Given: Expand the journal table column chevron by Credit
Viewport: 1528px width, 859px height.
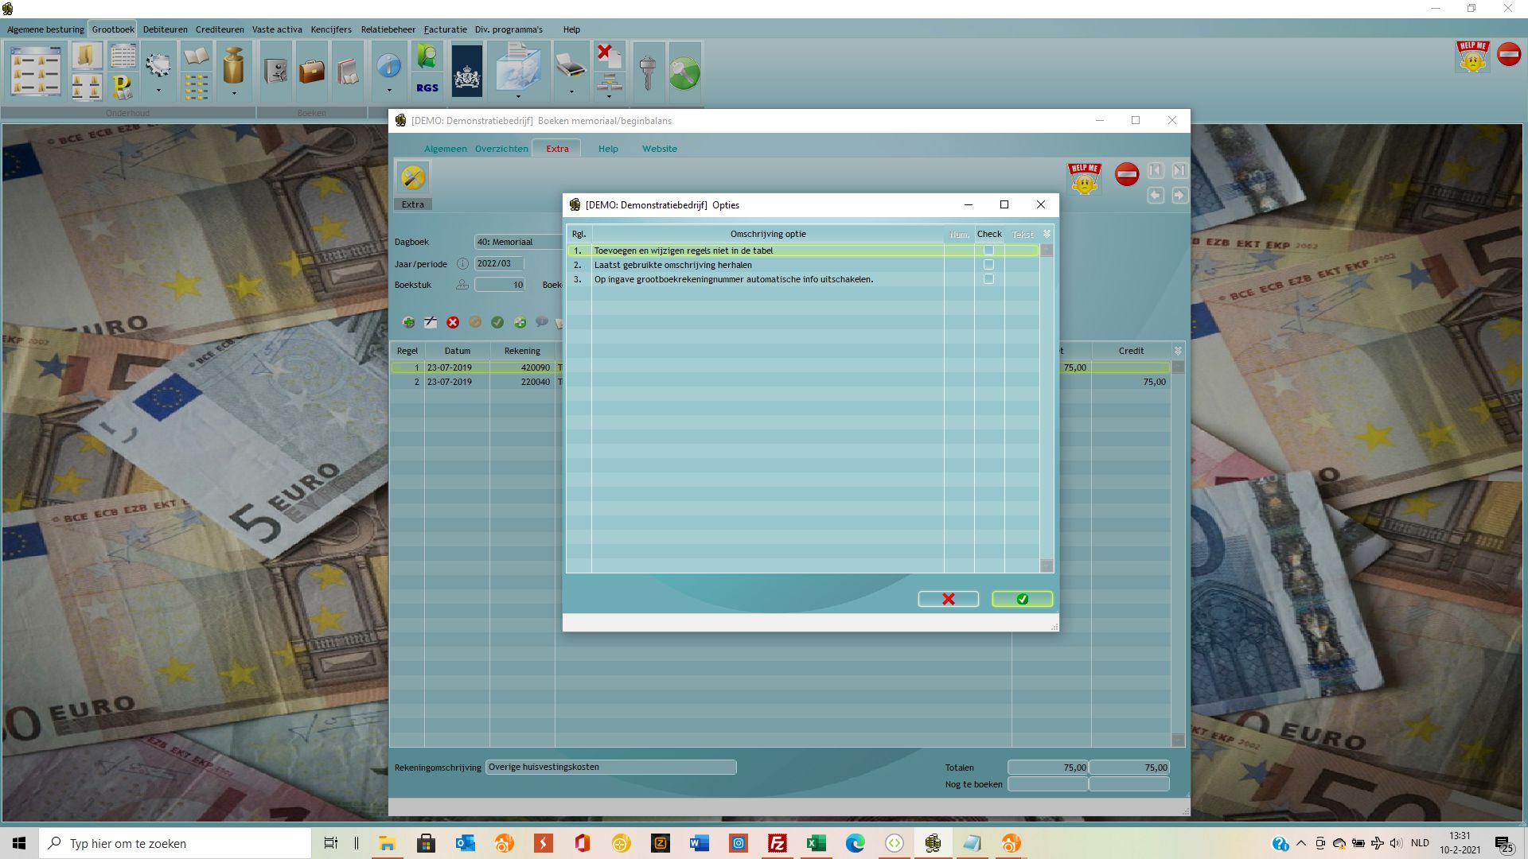Looking at the screenshot, I should point(1178,351).
